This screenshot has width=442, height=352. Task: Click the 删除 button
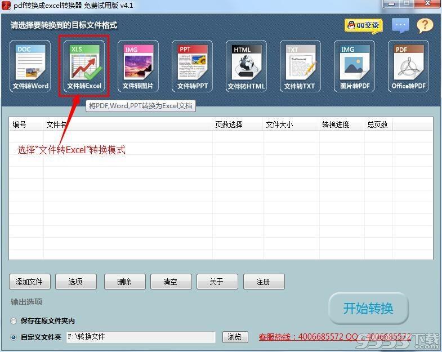(125, 282)
